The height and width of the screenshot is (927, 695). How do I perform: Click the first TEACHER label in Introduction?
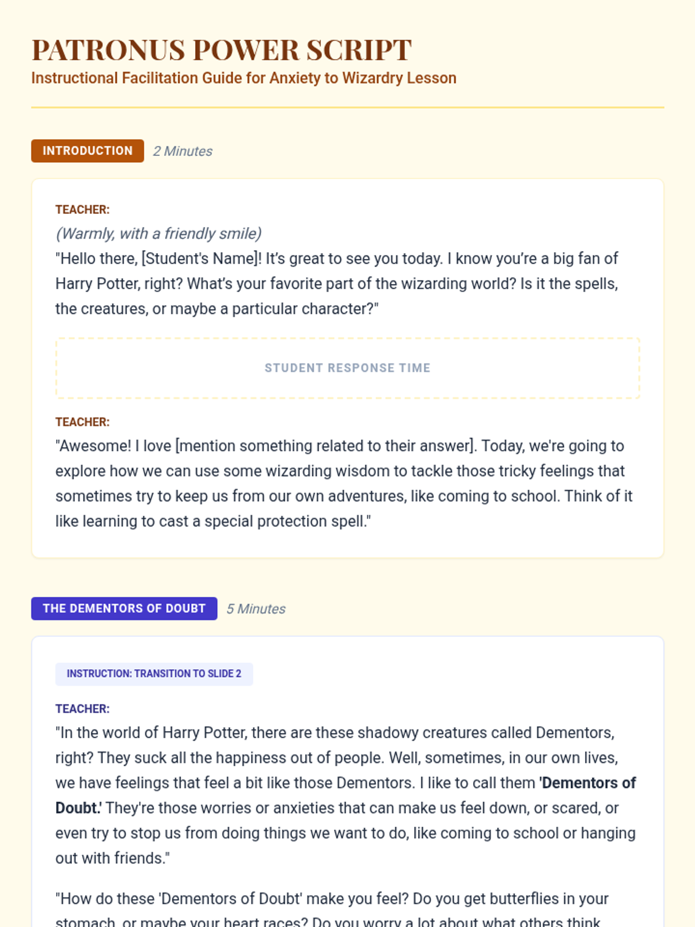coord(82,210)
